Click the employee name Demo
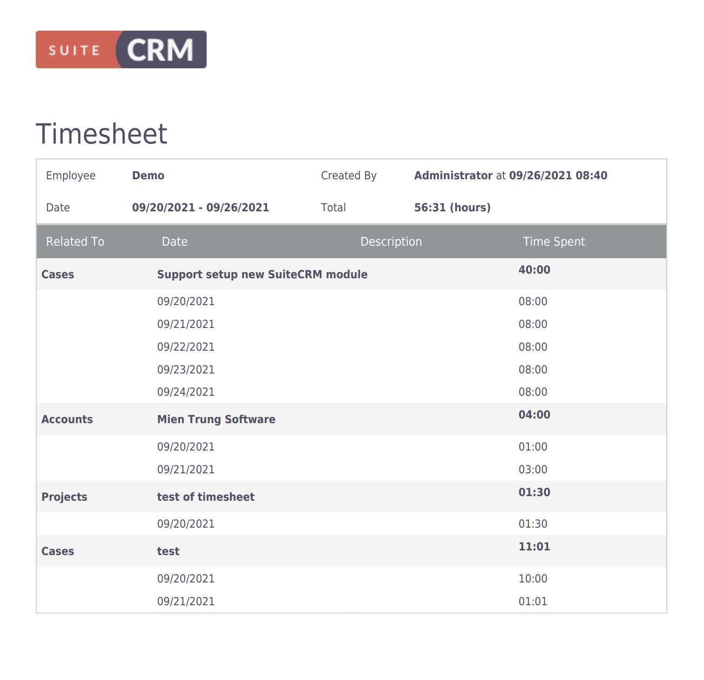This screenshot has height=680, width=704. [148, 175]
